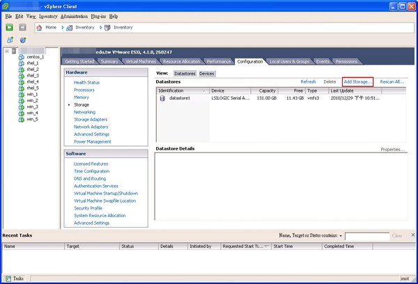Open the Storage Adapters link
The image size is (418, 284).
91,120
